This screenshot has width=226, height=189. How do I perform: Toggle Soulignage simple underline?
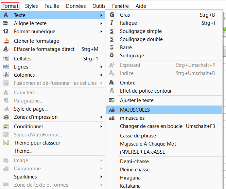[x=140, y=31]
